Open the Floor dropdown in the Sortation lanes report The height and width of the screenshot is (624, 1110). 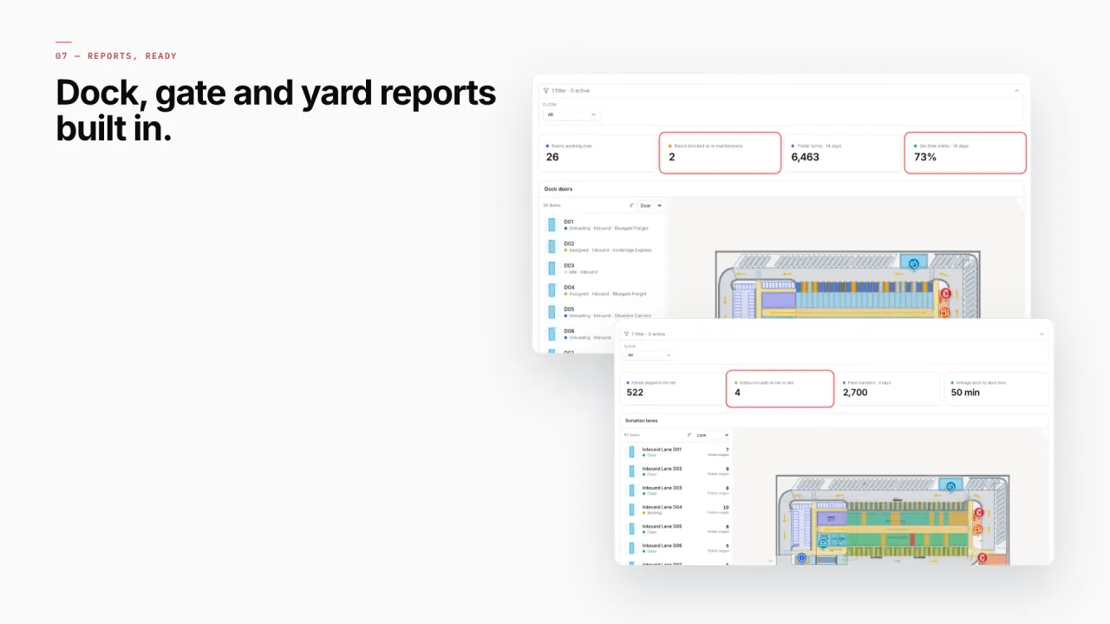[649, 355]
